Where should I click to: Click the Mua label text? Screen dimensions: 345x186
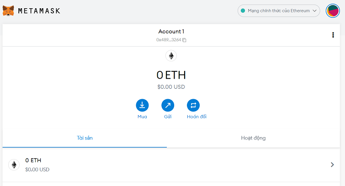pos(142,117)
